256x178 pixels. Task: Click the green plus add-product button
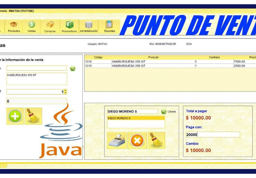(x=15, y=116)
